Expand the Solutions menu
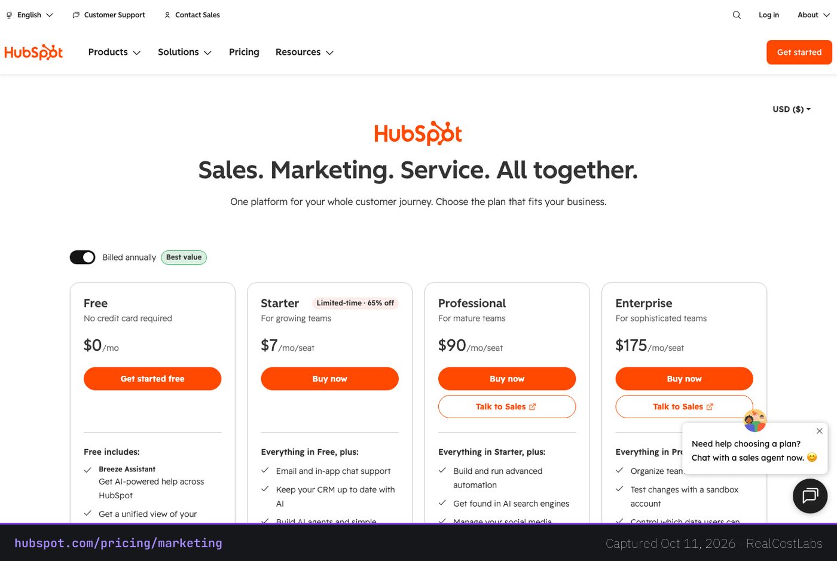Viewport: 837px width, 561px height. [185, 52]
